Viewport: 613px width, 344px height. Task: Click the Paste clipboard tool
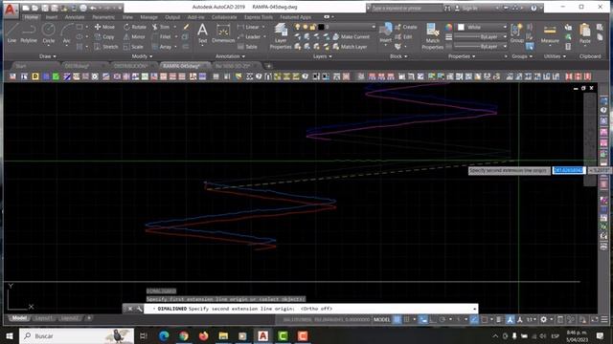[x=585, y=33]
